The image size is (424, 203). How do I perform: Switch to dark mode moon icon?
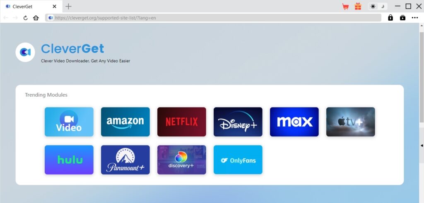(x=383, y=7)
